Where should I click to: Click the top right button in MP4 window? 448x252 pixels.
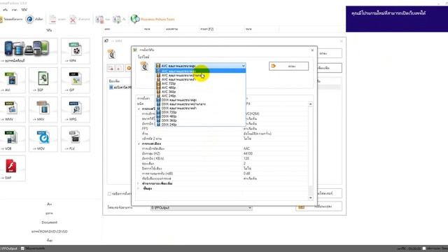pyautogui.click(x=330, y=53)
